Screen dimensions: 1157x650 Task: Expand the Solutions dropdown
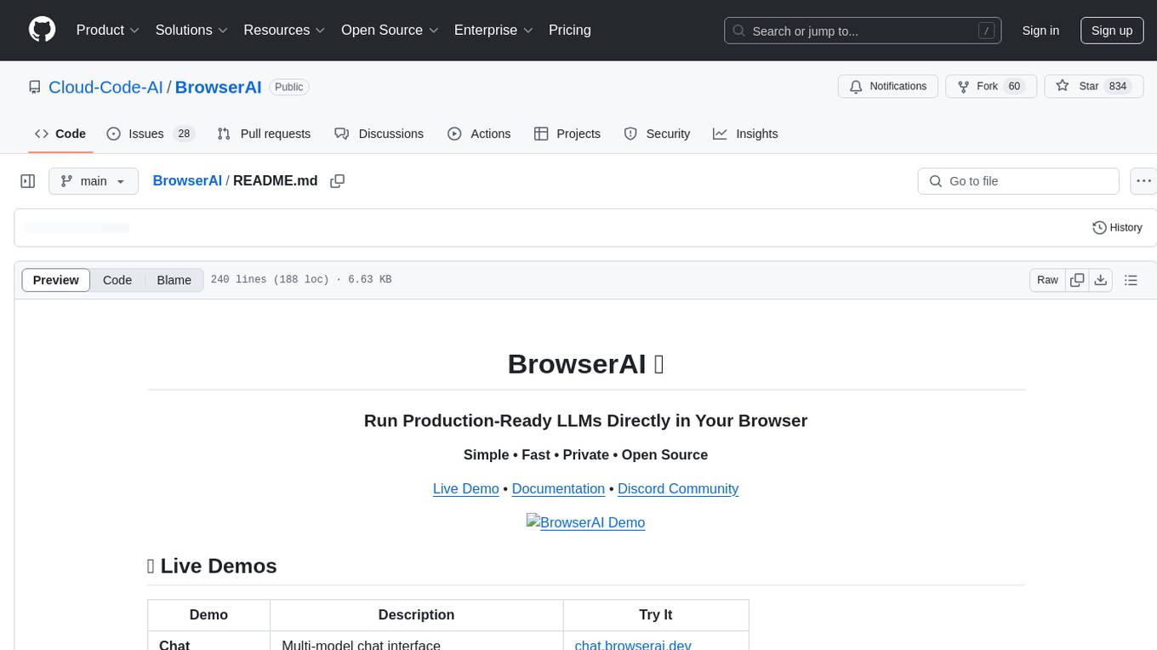click(192, 31)
